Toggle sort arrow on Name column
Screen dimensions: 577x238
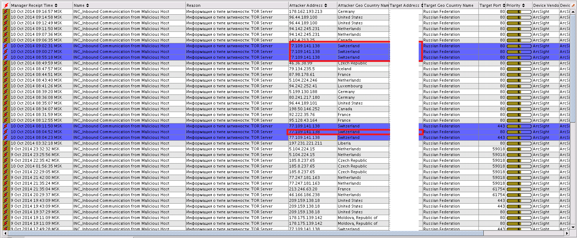pyautogui.click(x=87, y=5)
